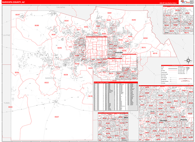This screenshot has height=142, width=195.
Task: Click ZIP code label 85361
Action: 54,35
